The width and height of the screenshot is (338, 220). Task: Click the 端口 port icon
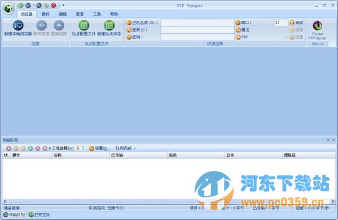click(238, 23)
